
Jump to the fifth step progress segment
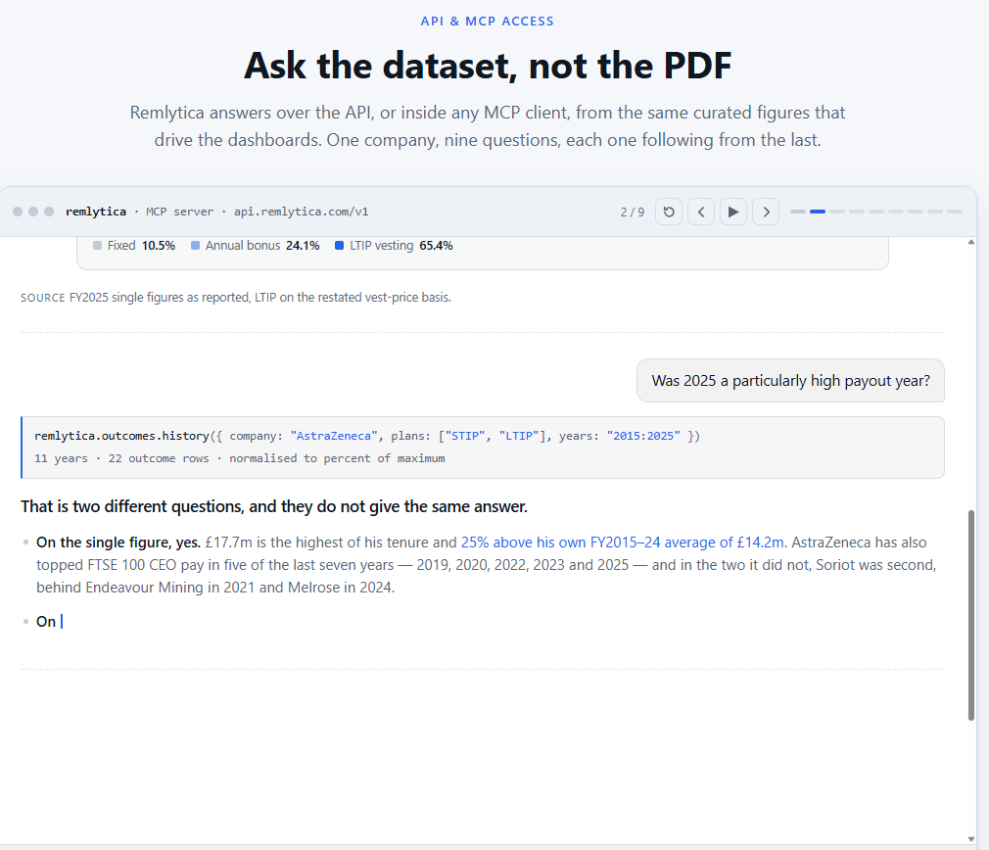pyautogui.click(x=876, y=212)
